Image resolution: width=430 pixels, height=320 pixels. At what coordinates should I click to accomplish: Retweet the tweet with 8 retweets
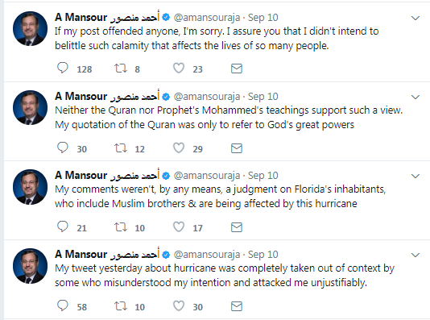click(x=121, y=68)
